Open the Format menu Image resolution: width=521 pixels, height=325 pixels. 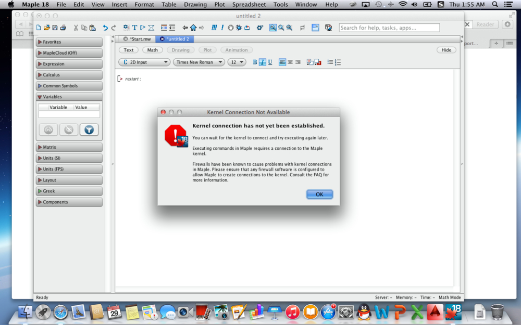pyautogui.click(x=144, y=4)
